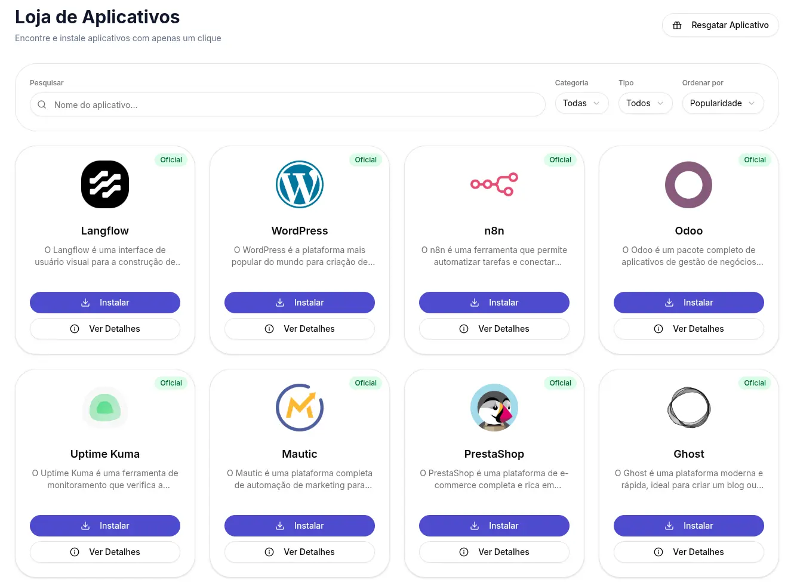This screenshot has height=586, width=794.
Task: Click the Mautic app title
Action: point(300,454)
